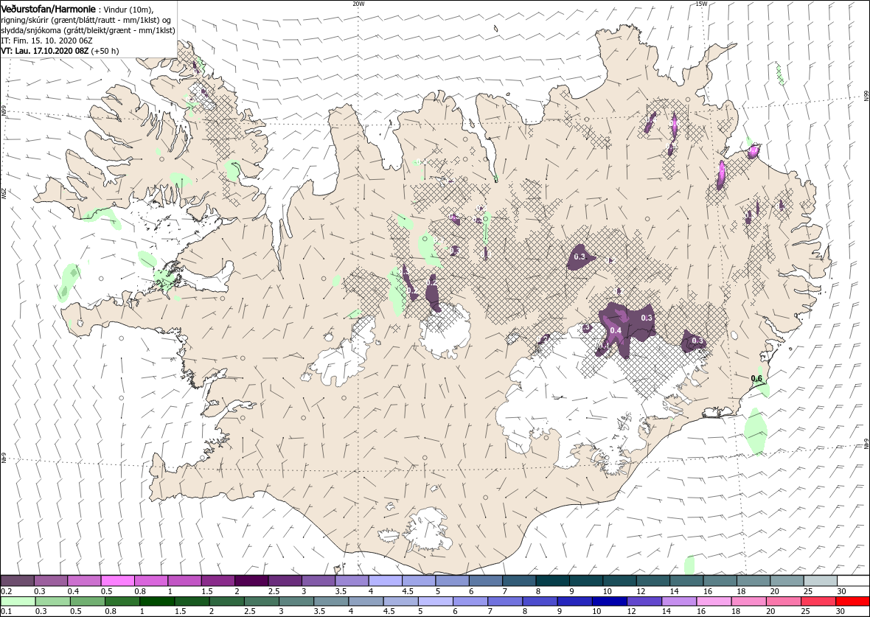The image size is (870, 617).
Task: Pick the 1.5 magenta swatch in upper legend
Action: [218, 580]
